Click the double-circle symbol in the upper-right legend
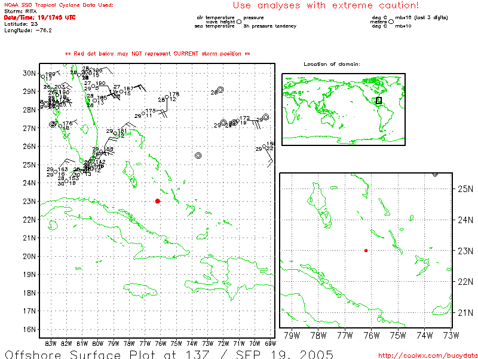478x359 pixels. 391,22
